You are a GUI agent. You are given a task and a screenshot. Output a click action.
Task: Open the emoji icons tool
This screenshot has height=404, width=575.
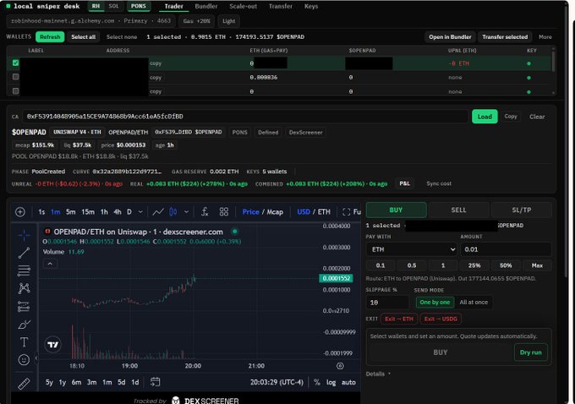24,360
